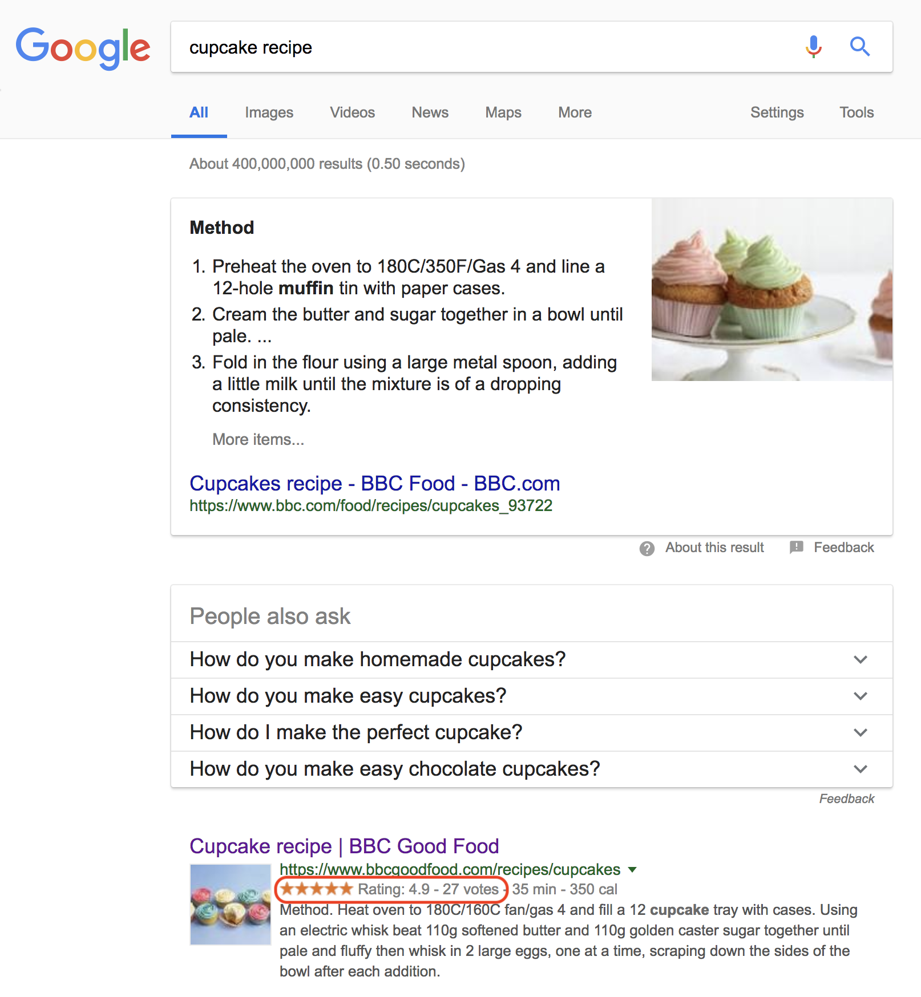Expand 'How do you make easy cupcakes?'
The height and width of the screenshot is (997, 921).
(531, 696)
